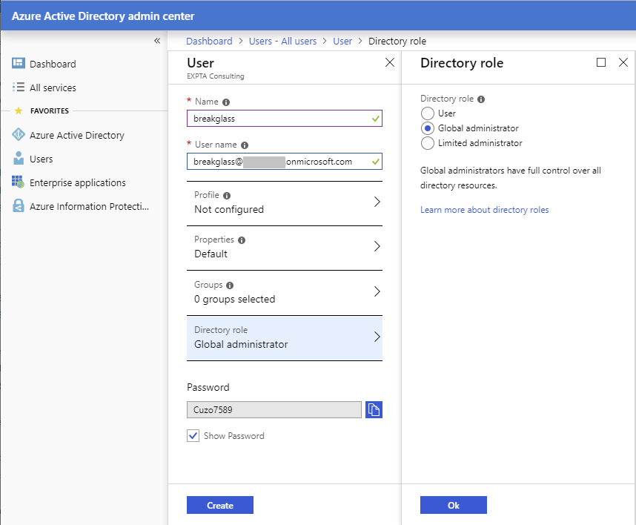Viewport: 636px width, 525px height.
Task: Collapse the left sidebar with the double chevron
Action: pos(156,41)
